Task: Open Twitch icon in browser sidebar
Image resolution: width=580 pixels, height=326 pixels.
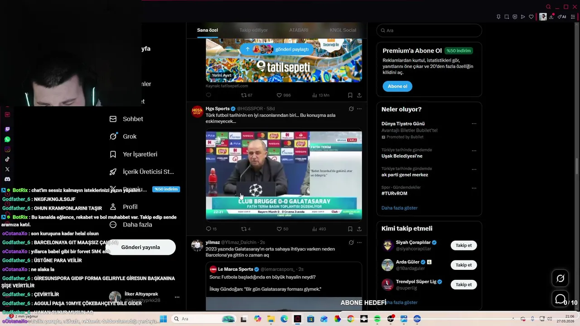Action: click(7, 129)
